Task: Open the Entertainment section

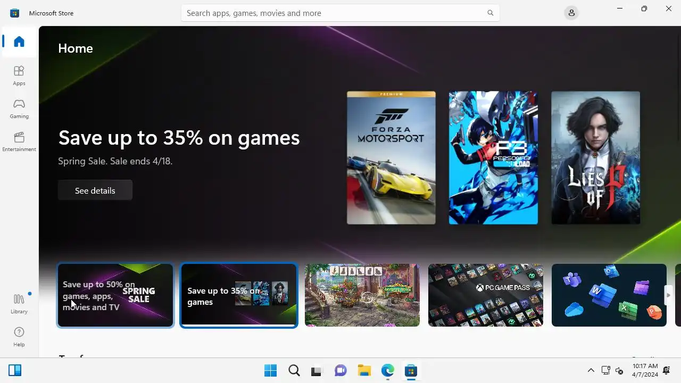Action: point(19,141)
